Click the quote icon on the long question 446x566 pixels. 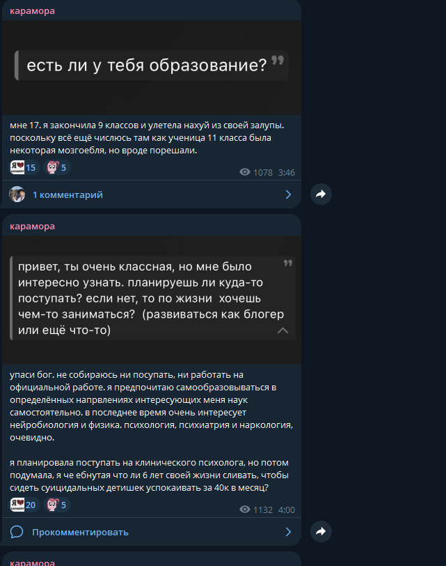[288, 263]
